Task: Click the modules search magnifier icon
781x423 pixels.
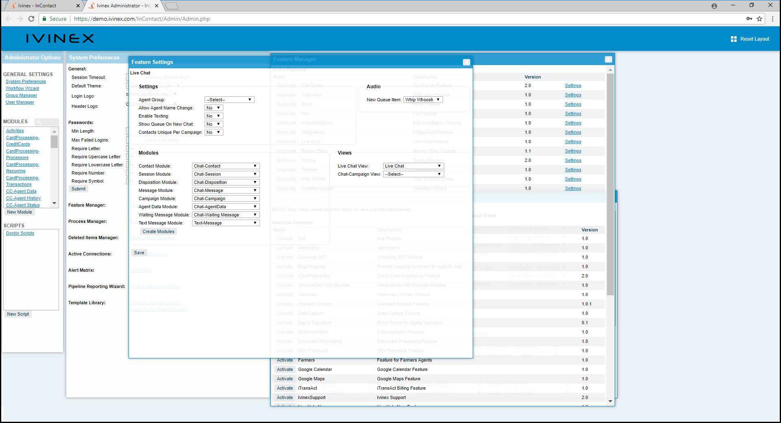Action: (39, 122)
